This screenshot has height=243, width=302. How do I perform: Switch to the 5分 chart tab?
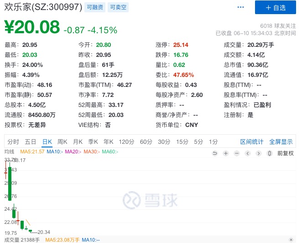(x=198, y=142)
